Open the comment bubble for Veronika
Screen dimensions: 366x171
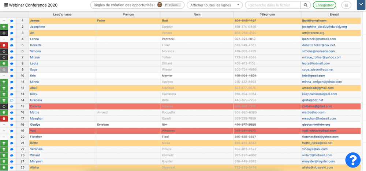tap(12, 149)
